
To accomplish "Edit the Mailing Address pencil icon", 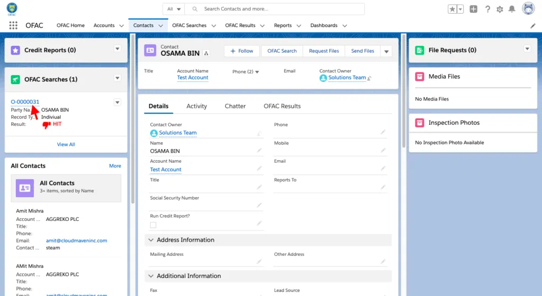I will pyautogui.click(x=259, y=262).
